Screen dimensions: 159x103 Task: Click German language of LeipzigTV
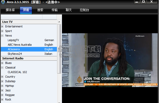49,40
